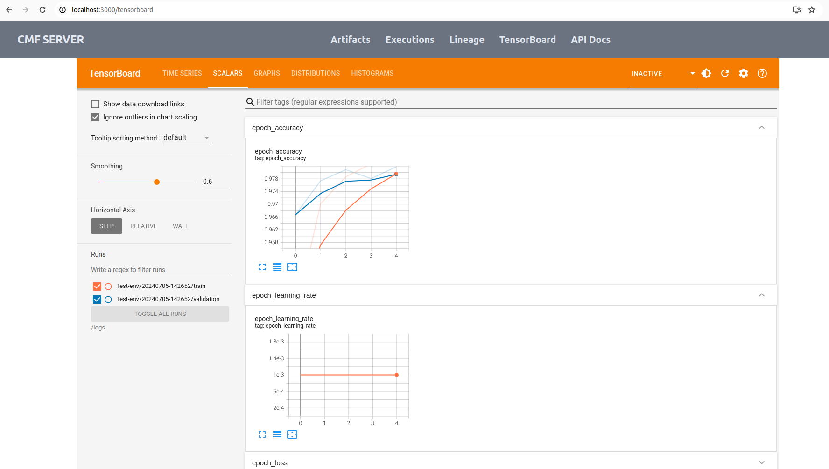
Task: Uncheck Ignore outliers in chart scaling
Action: (95, 117)
